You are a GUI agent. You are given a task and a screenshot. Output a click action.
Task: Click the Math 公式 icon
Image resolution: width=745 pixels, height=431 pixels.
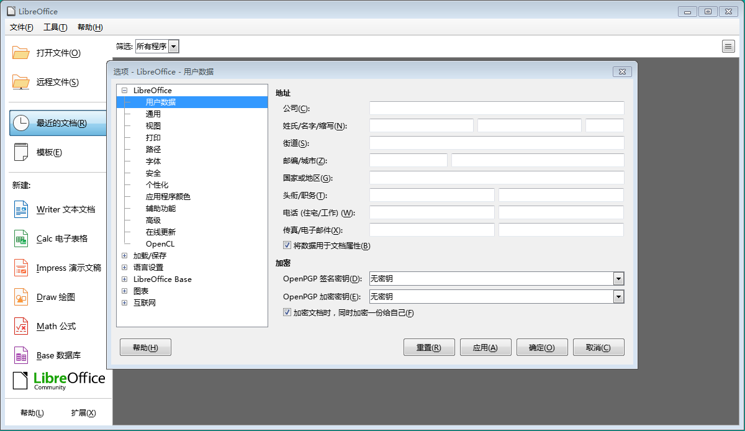[x=21, y=327]
